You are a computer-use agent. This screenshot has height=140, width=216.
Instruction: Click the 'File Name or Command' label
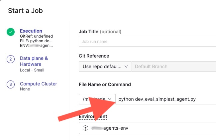(x=105, y=84)
